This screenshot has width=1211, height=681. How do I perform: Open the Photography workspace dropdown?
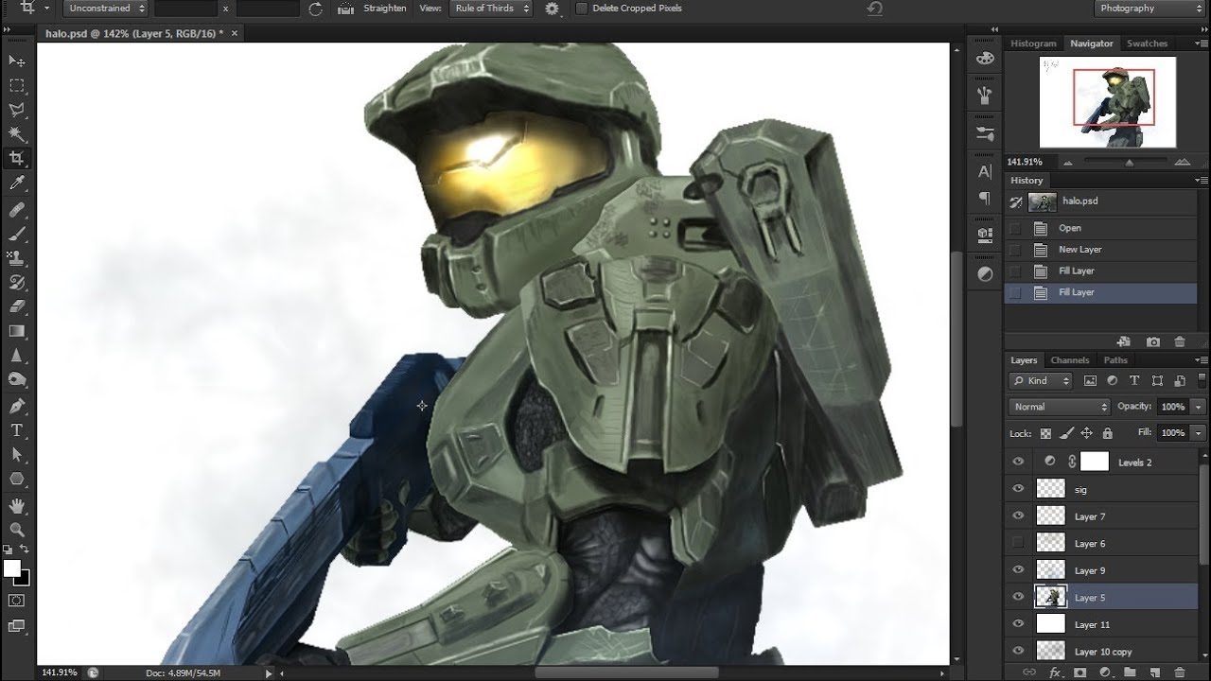tap(1149, 9)
